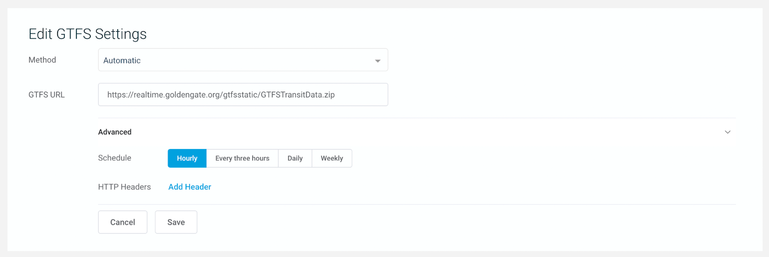Screen dimensions: 769x257
Task: Click the word Automatic in Method selector
Action: [122, 61]
